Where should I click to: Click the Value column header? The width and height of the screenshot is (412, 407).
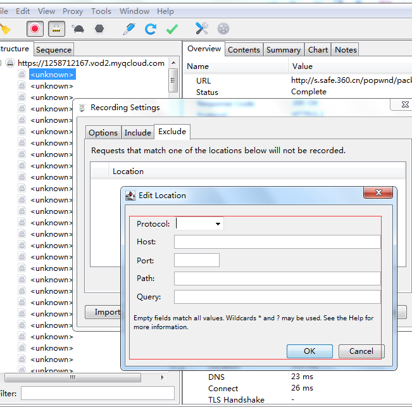coord(350,66)
